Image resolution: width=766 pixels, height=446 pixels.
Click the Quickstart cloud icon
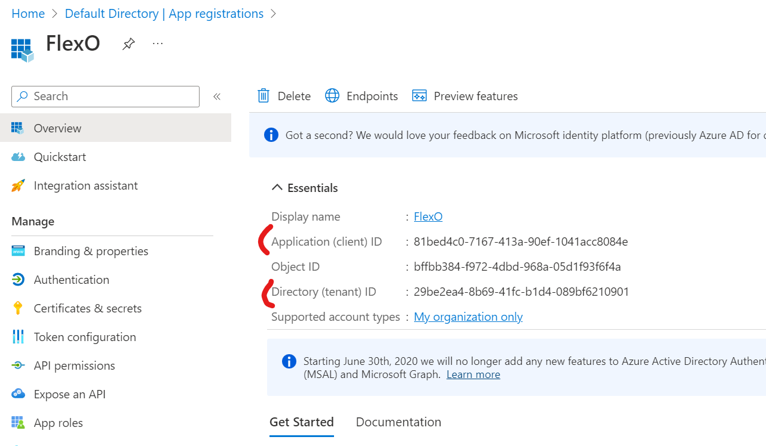(x=18, y=157)
